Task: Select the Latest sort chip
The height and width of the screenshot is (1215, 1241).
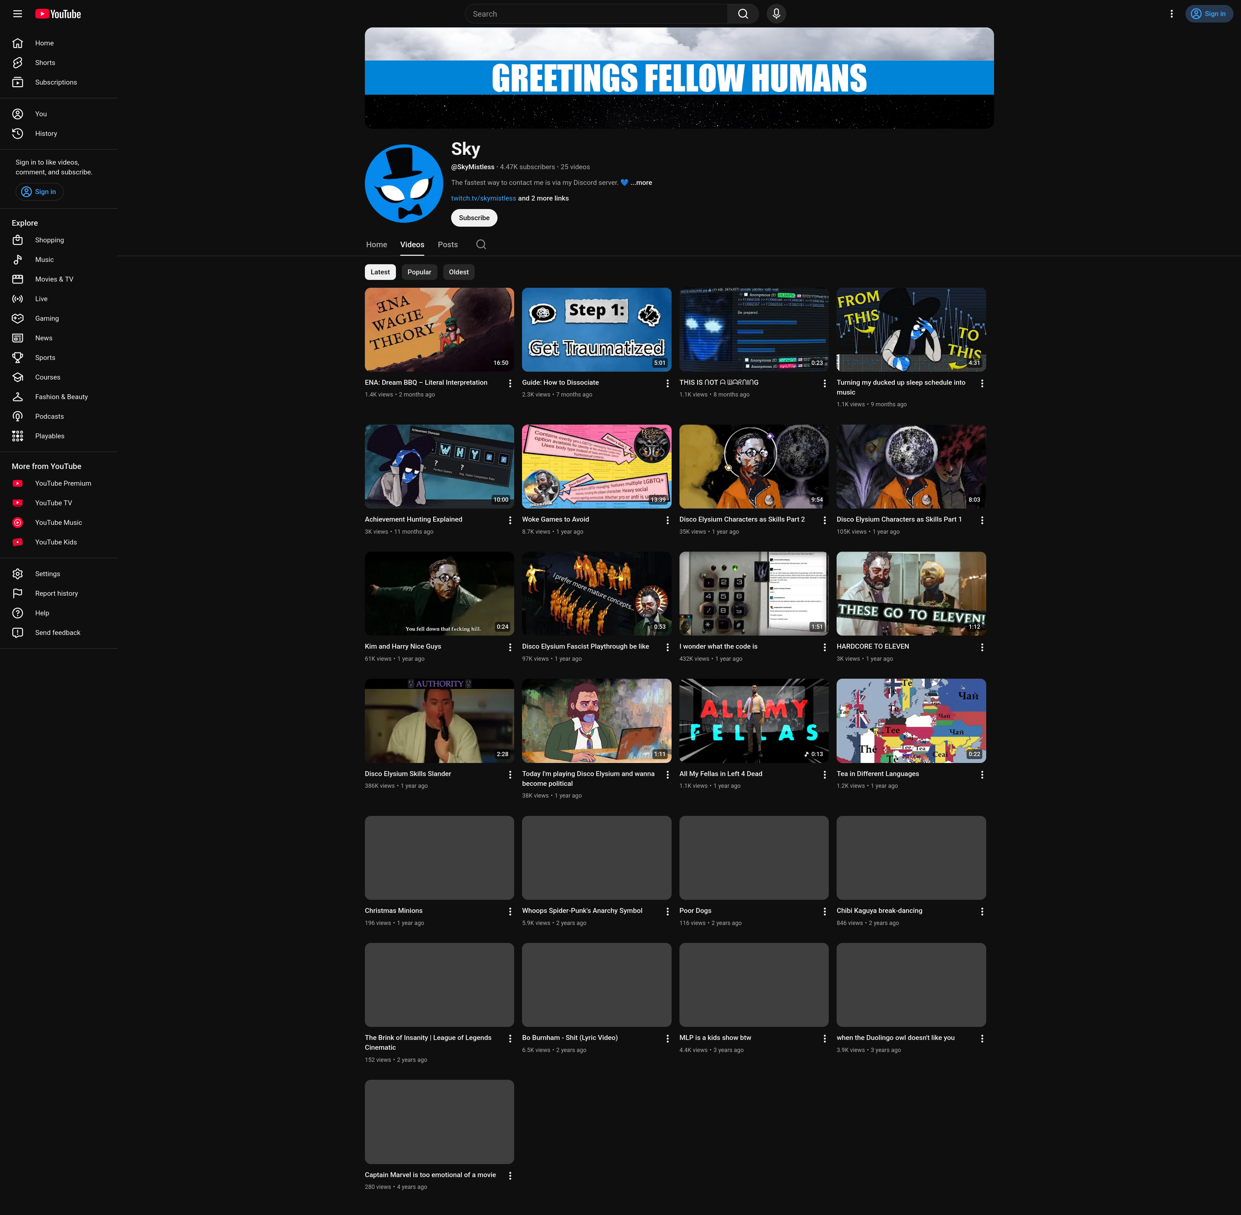Action: [380, 272]
